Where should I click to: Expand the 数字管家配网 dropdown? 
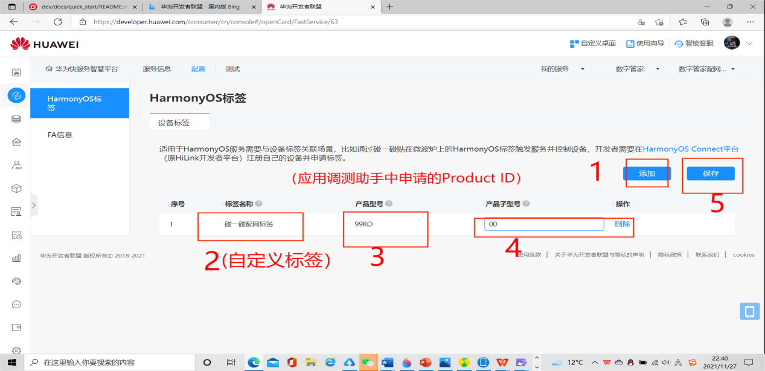pos(733,69)
